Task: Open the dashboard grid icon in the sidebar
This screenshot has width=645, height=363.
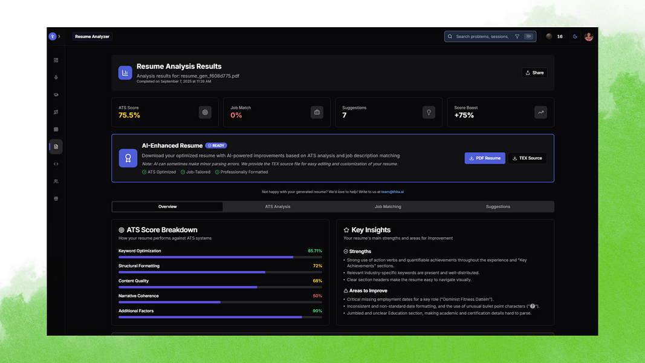Action: click(56, 60)
